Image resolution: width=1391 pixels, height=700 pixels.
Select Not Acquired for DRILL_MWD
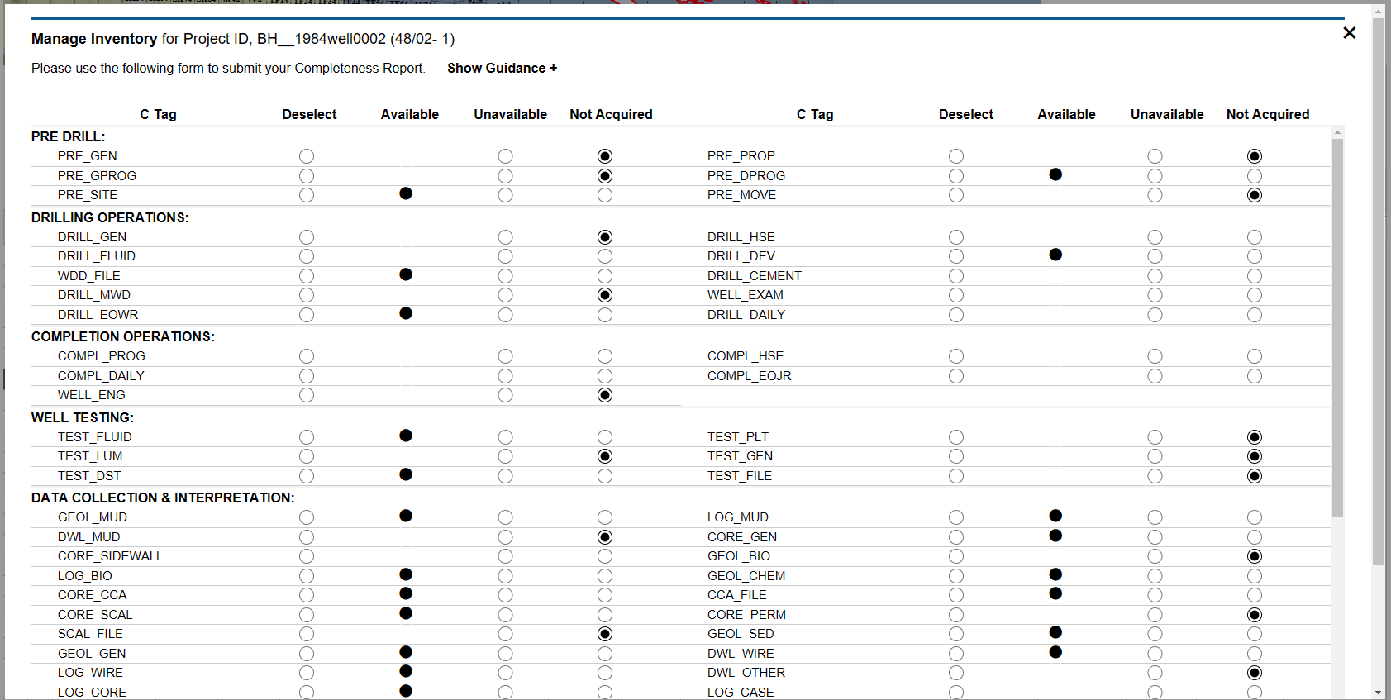click(x=605, y=295)
